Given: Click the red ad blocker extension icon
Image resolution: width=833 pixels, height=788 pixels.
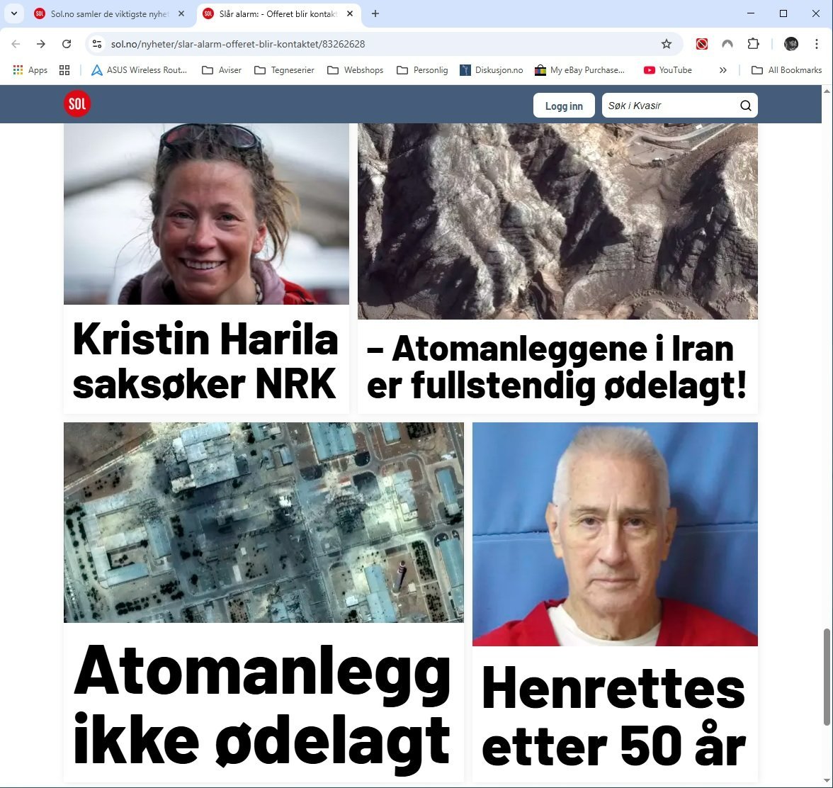Looking at the screenshot, I should pos(702,44).
